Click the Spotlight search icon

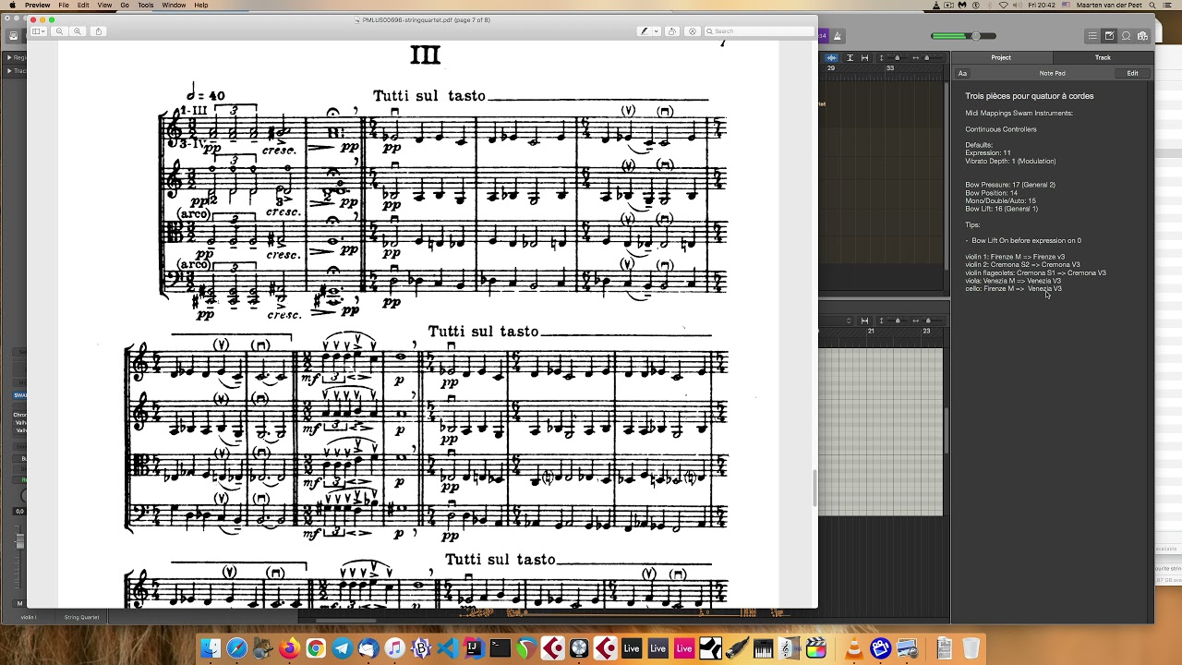(1154, 6)
